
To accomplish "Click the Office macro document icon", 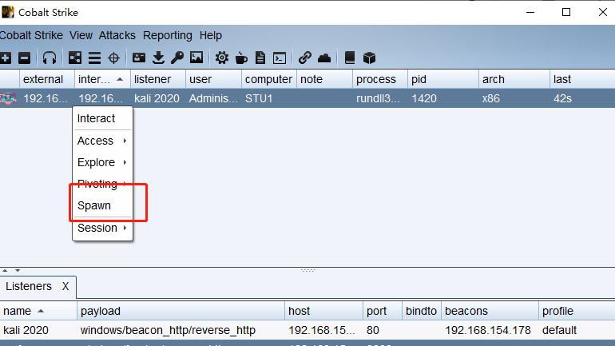I will (x=260, y=58).
